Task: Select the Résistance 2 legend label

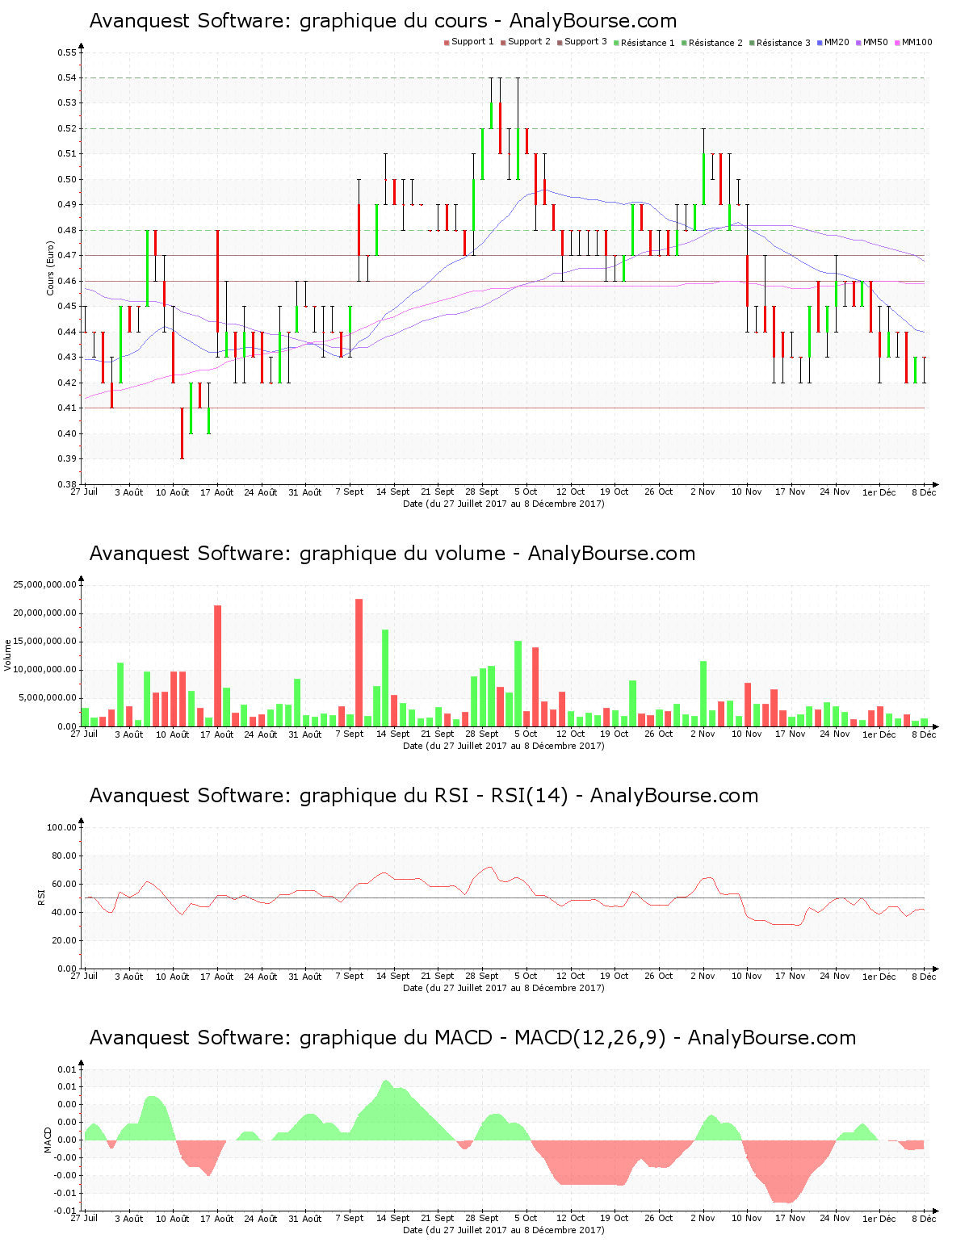Action: (715, 43)
